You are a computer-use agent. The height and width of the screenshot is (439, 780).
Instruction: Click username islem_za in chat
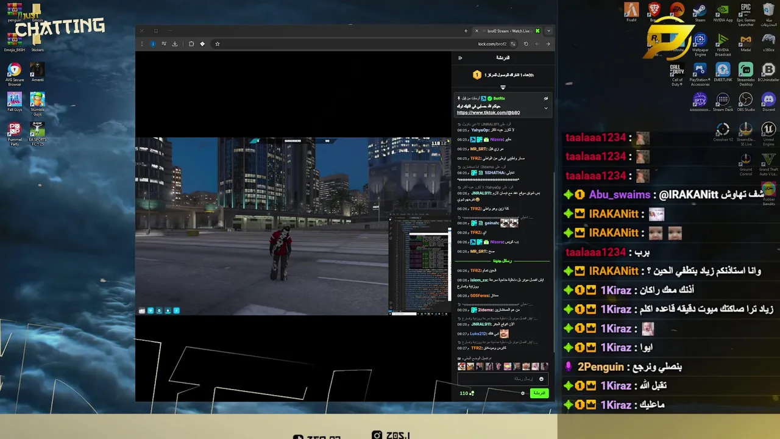(x=479, y=280)
